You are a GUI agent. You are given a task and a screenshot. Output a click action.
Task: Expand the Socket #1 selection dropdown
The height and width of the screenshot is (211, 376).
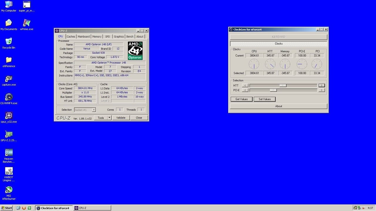(x=94, y=110)
